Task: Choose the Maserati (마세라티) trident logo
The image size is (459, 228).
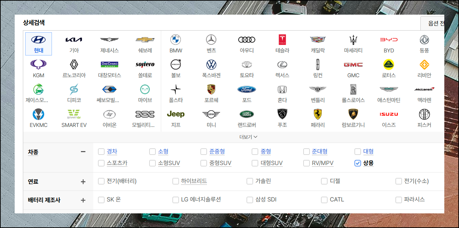Action: click(x=353, y=40)
